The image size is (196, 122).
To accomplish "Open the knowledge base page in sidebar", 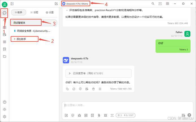I will tap(5, 49).
